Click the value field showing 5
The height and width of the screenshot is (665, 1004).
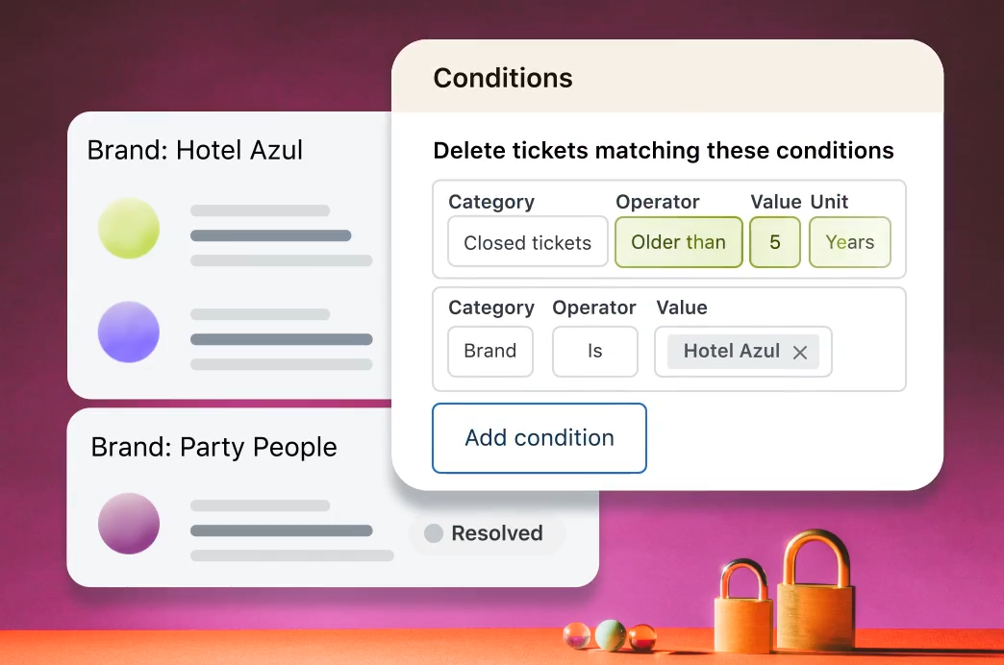coord(774,242)
